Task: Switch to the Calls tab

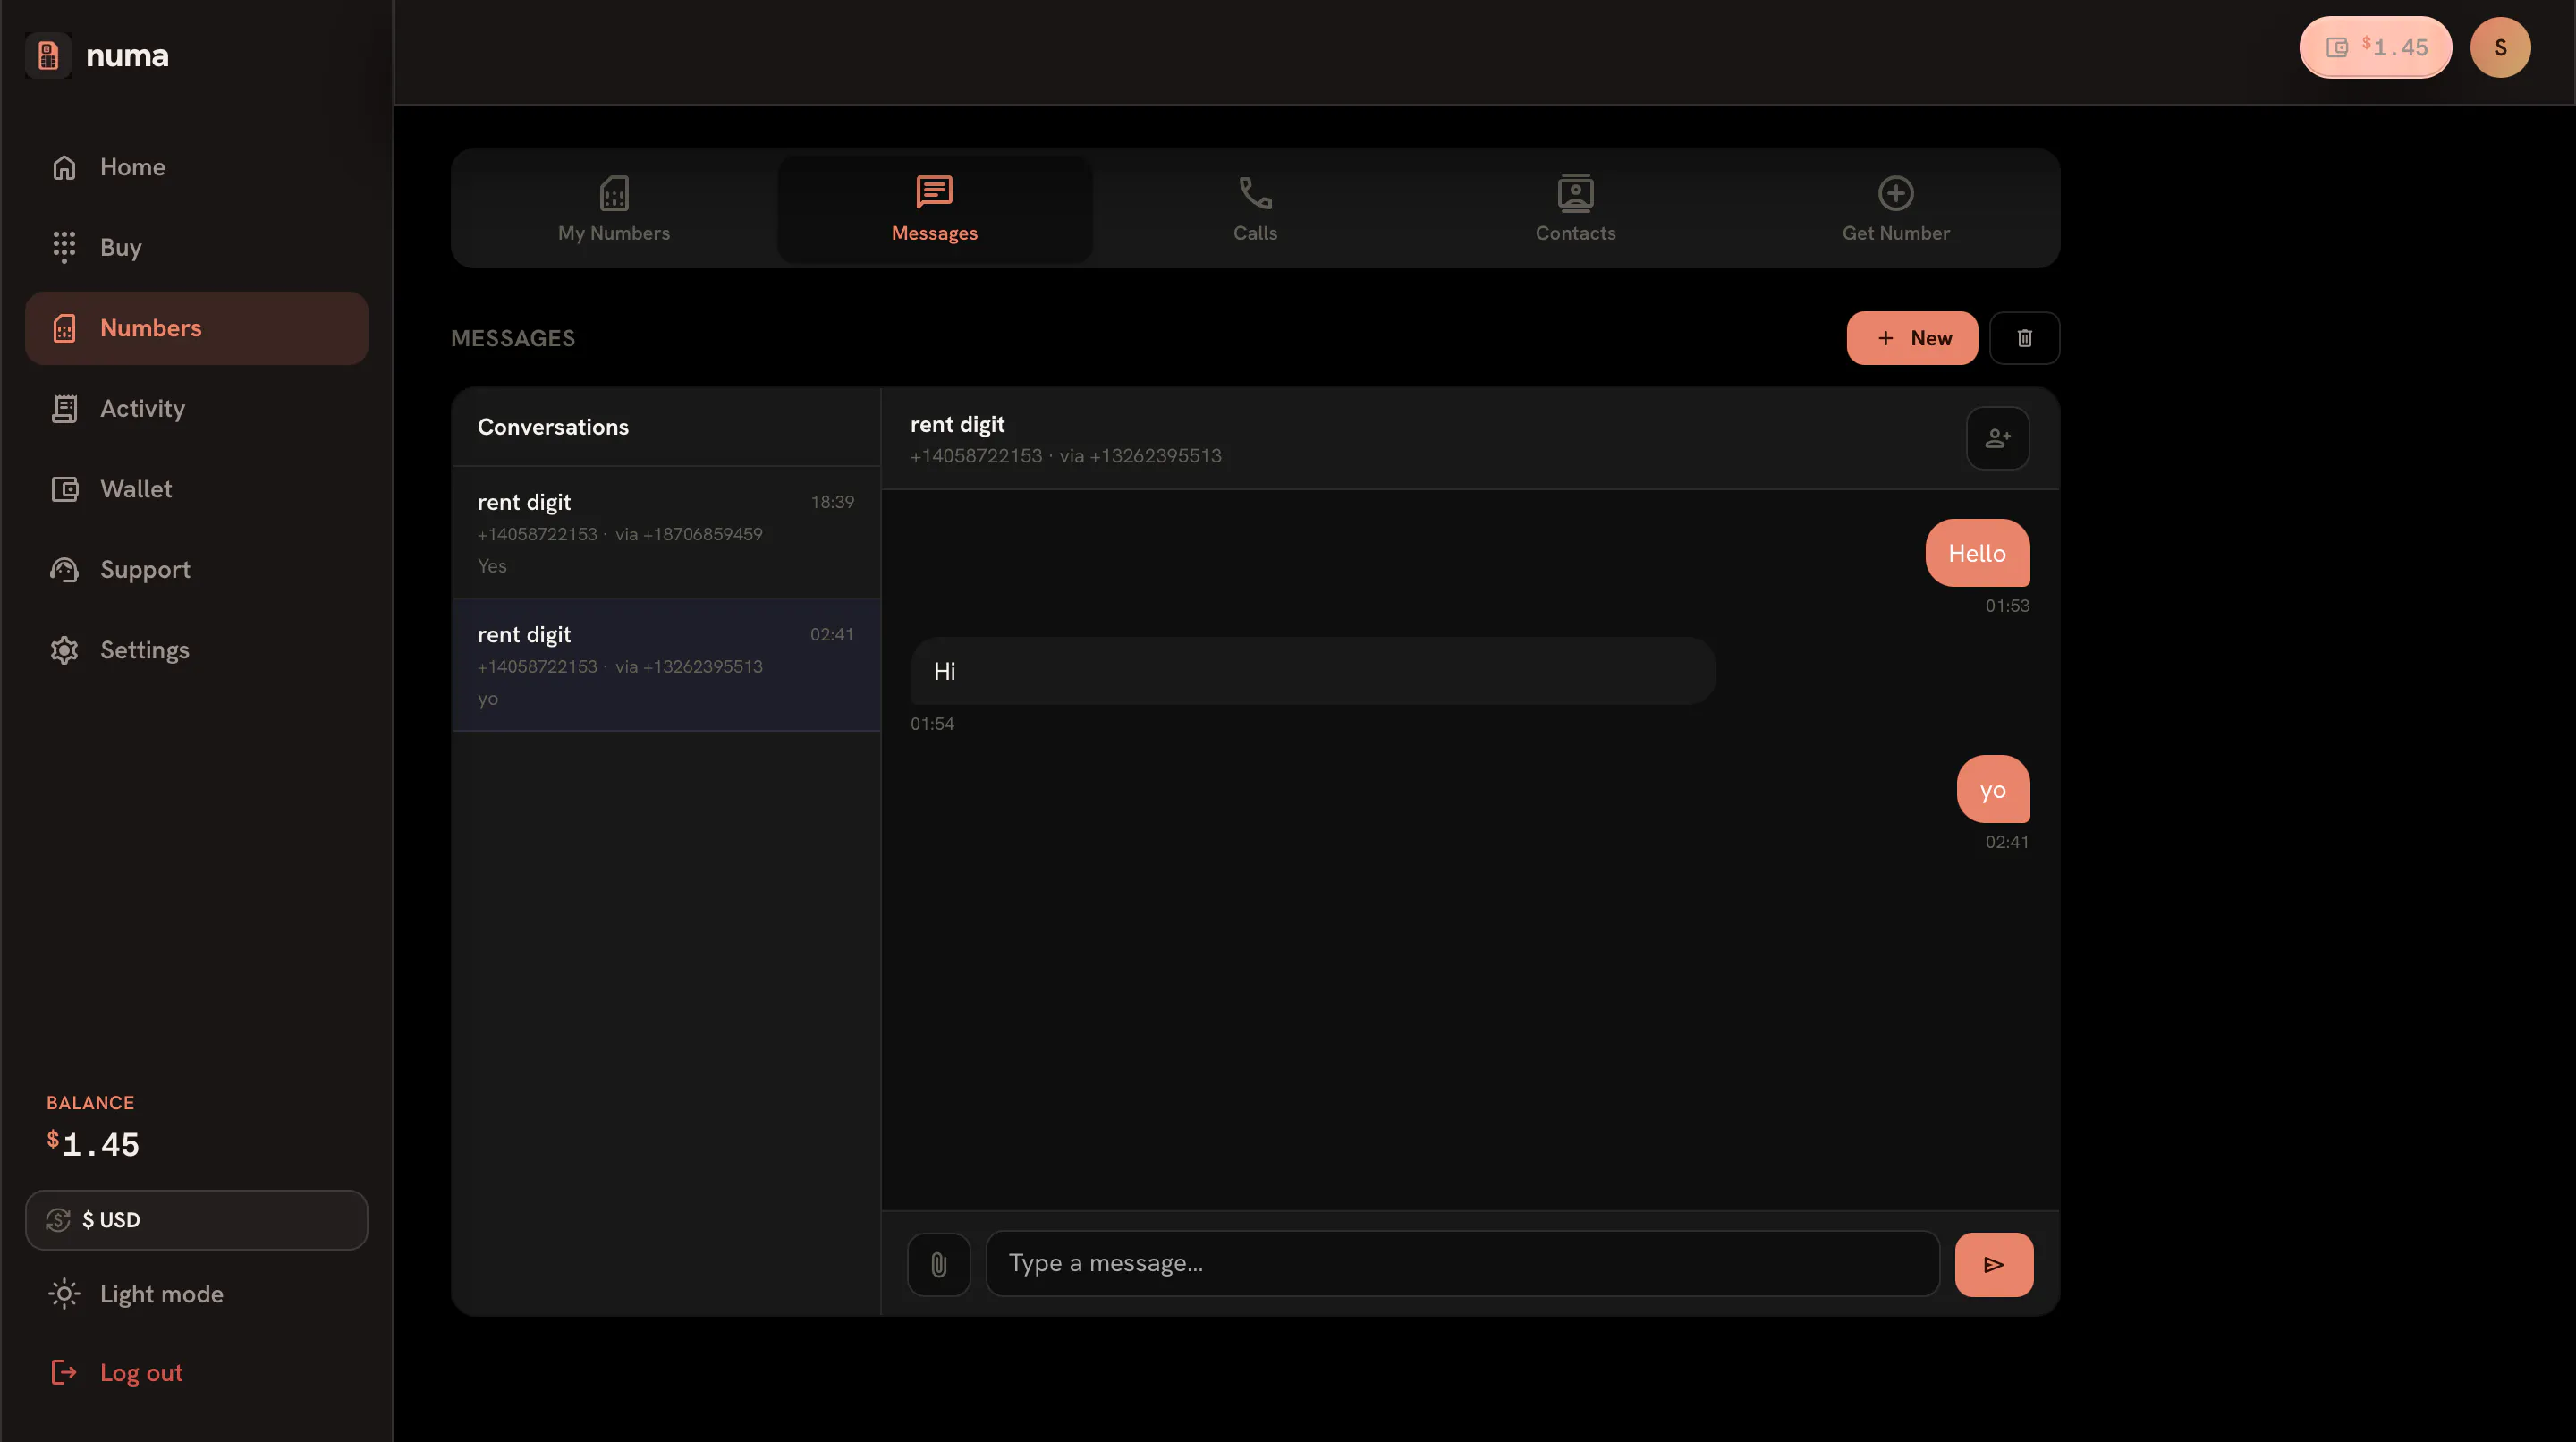Action: pos(1255,209)
